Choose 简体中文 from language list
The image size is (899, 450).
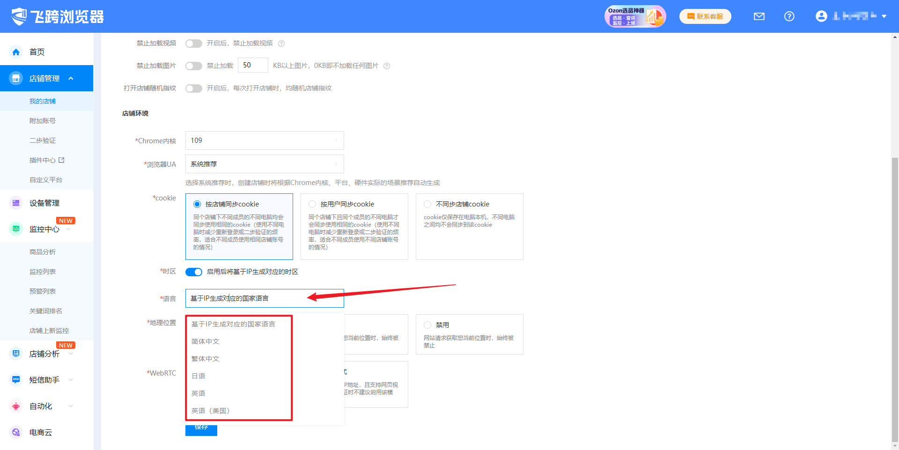(206, 341)
